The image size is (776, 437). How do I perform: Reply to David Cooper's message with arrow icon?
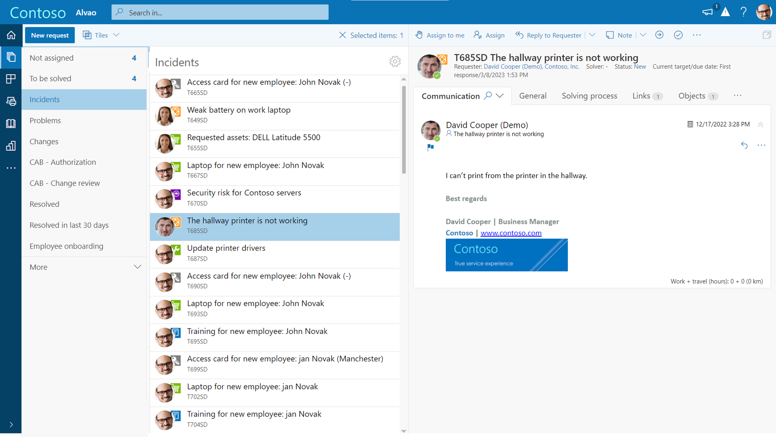pyautogui.click(x=744, y=145)
